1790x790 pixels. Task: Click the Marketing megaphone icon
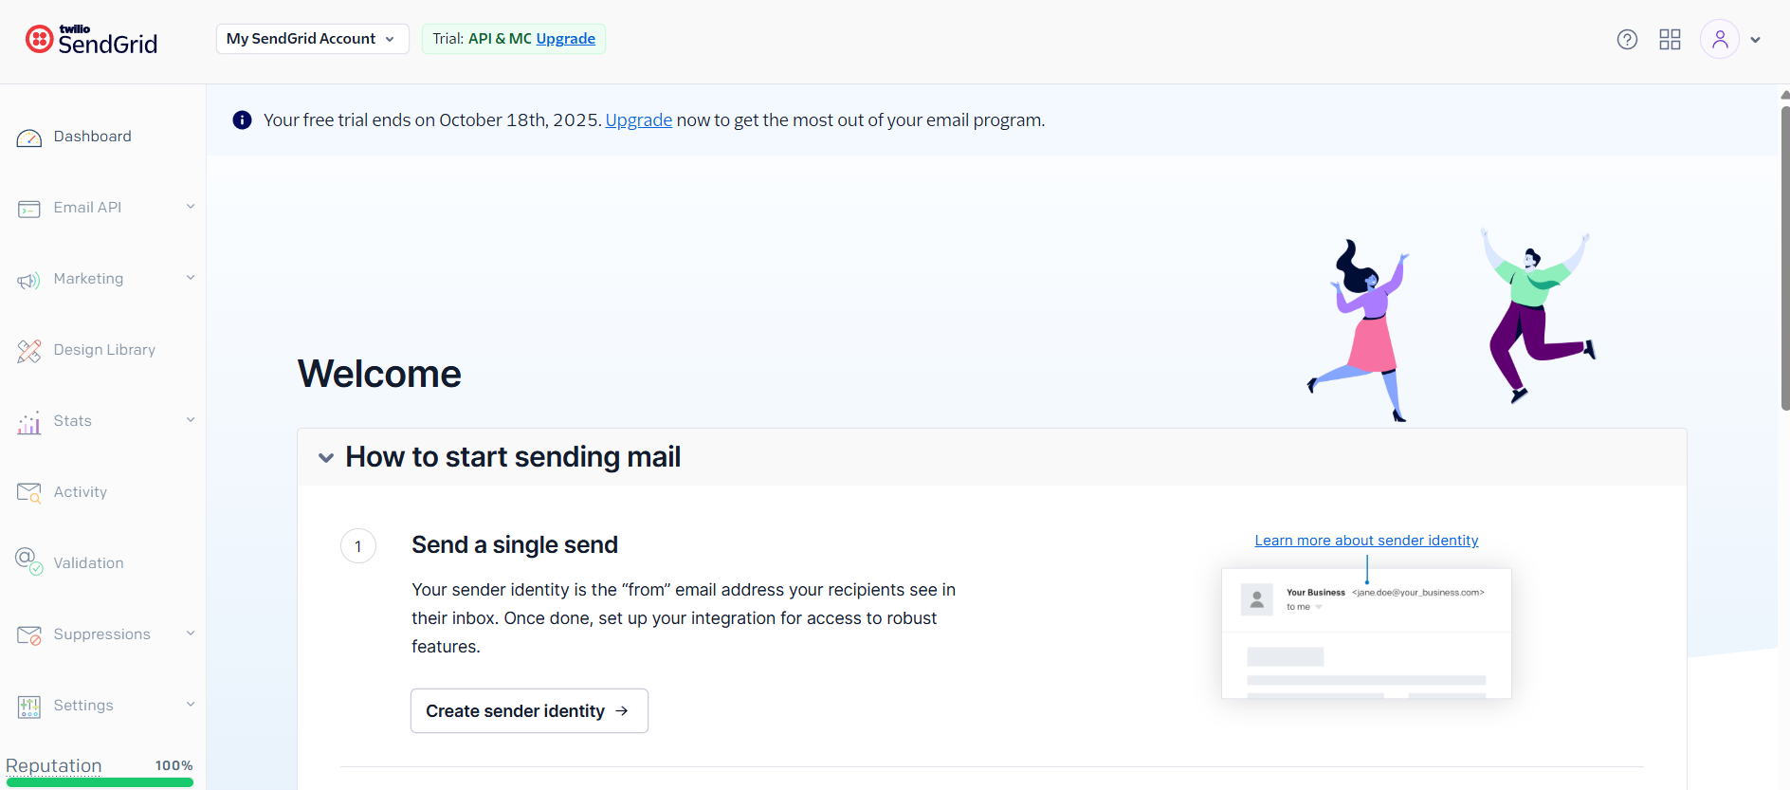[29, 281]
